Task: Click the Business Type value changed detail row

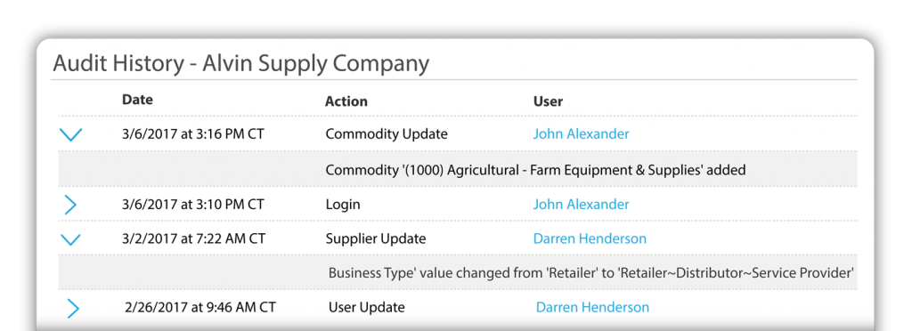Action: [458, 272]
